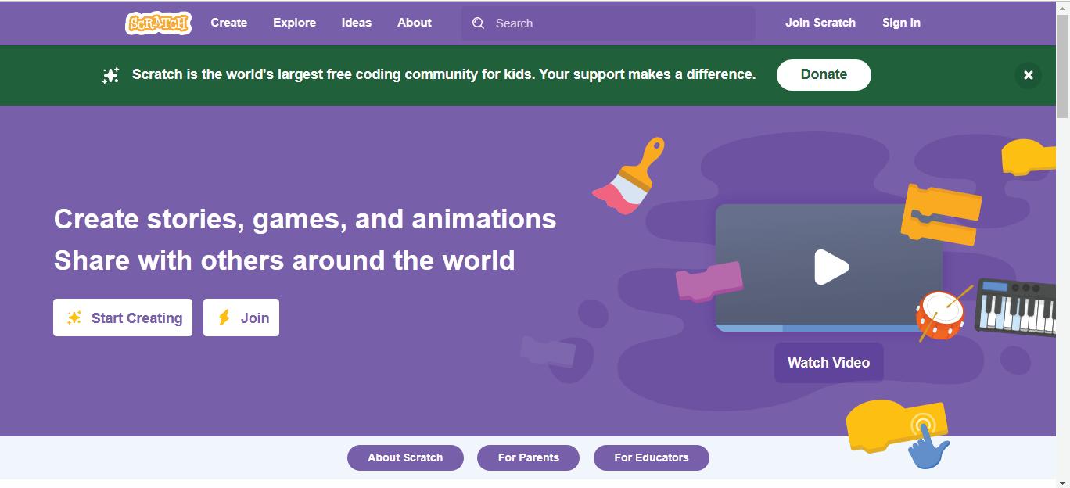Screen dimensions: 1070x488
Task: Click the Donate button
Action: (x=824, y=75)
